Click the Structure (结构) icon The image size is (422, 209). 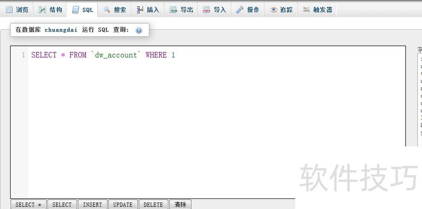[42, 10]
